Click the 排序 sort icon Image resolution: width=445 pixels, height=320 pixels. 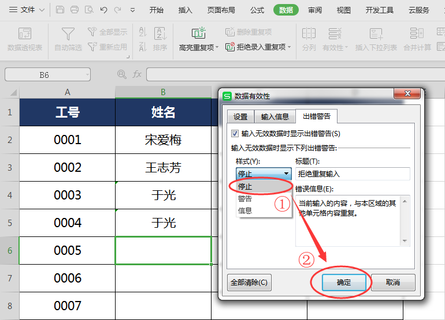click(x=160, y=33)
